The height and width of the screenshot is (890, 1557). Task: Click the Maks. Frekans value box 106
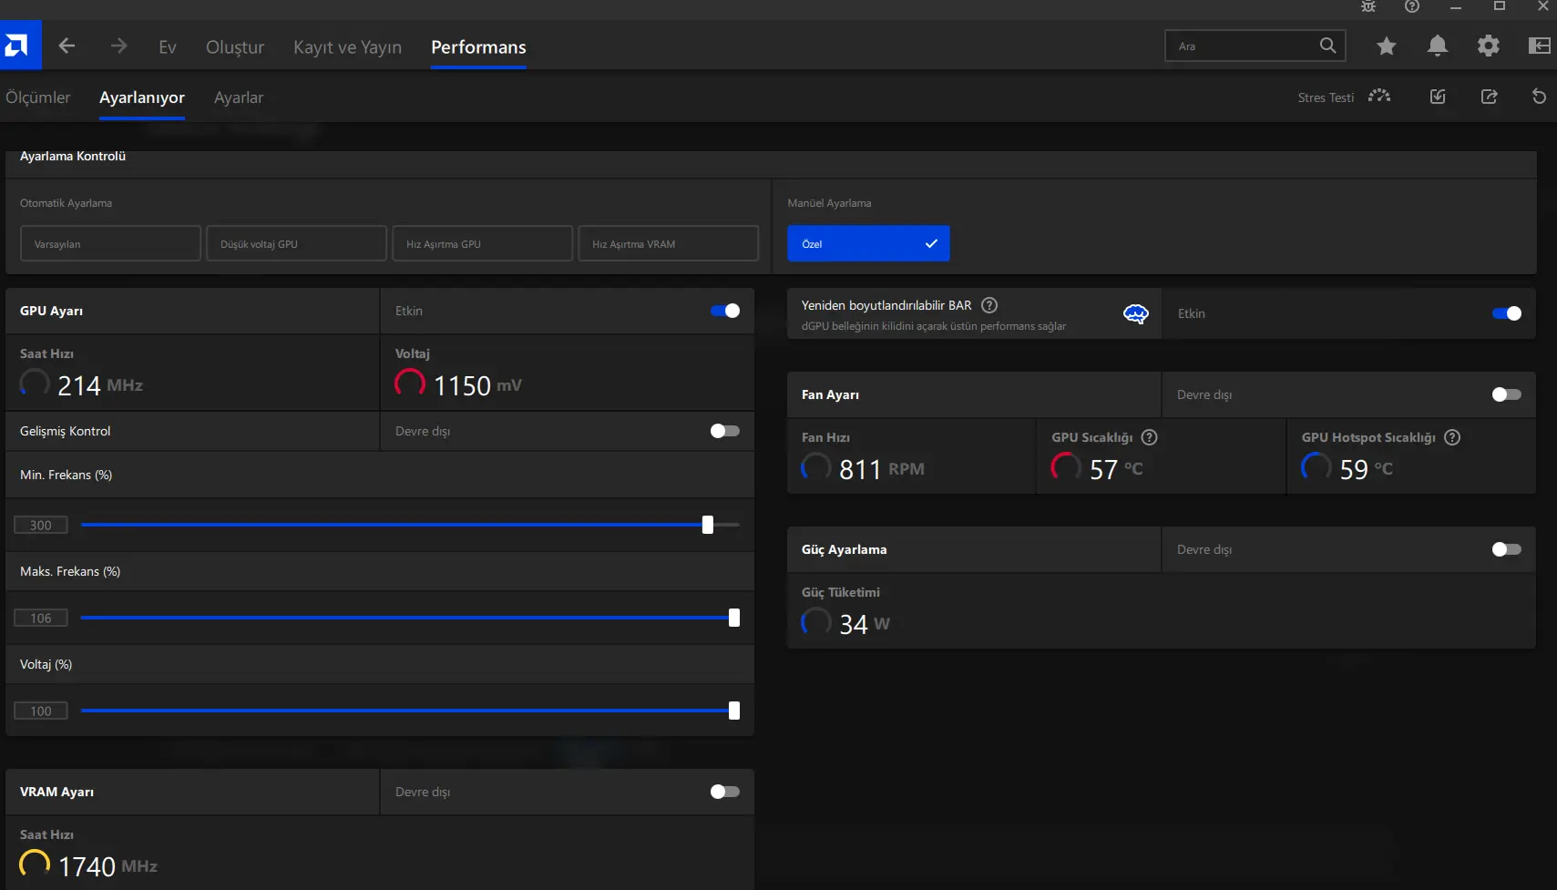click(41, 618)
